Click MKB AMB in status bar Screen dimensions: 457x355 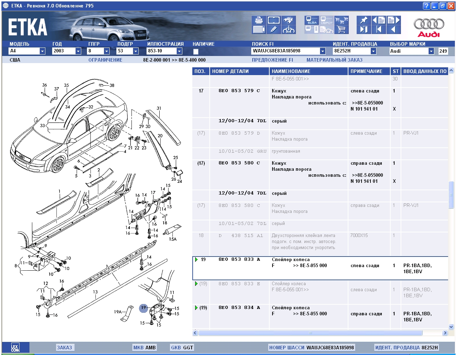[144, 348]
